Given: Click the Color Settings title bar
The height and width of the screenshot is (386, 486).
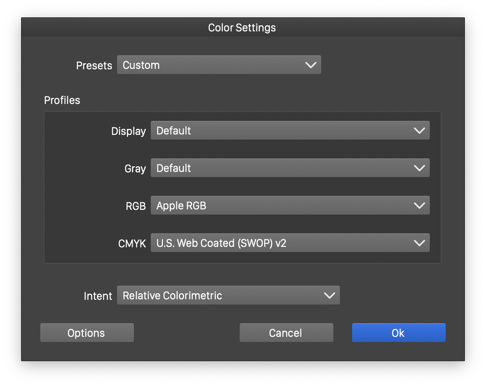Looking at the screenshot, I should (242, 28).
